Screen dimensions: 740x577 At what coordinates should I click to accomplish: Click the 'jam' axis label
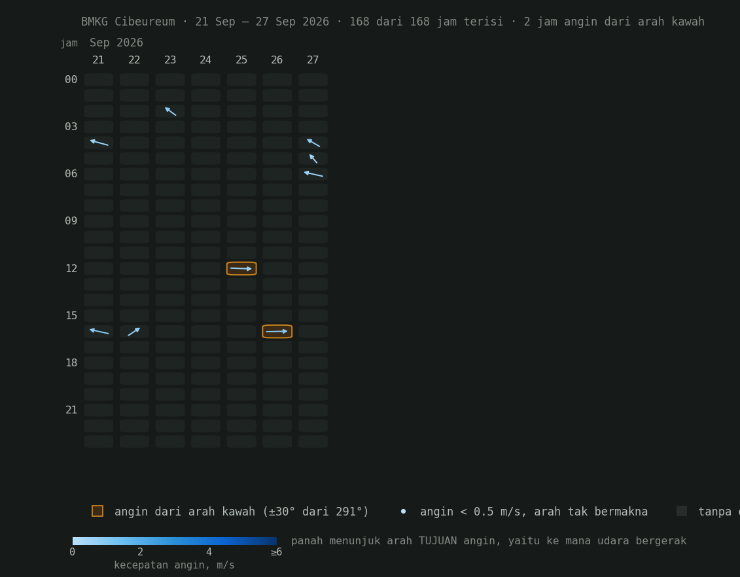(x=69, y=43)
